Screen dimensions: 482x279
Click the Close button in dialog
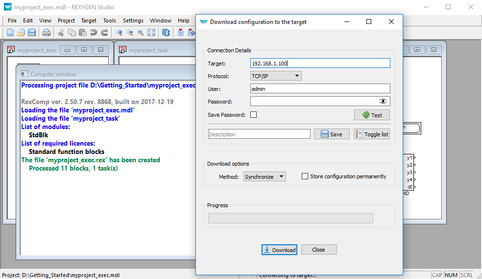click(319, 250)
